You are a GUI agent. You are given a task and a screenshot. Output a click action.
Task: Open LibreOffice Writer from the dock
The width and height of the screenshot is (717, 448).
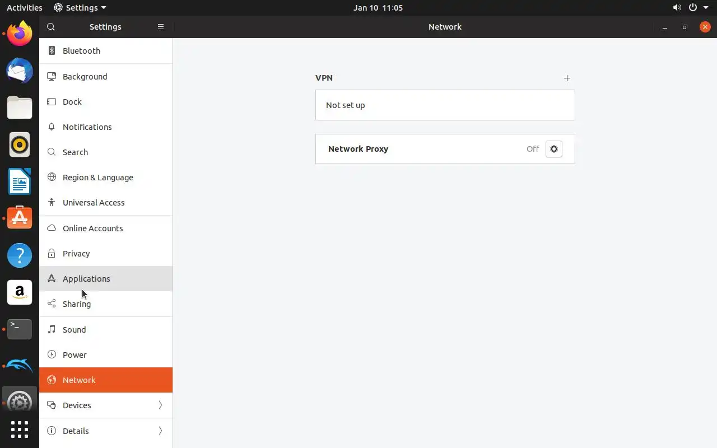point(20,181)
